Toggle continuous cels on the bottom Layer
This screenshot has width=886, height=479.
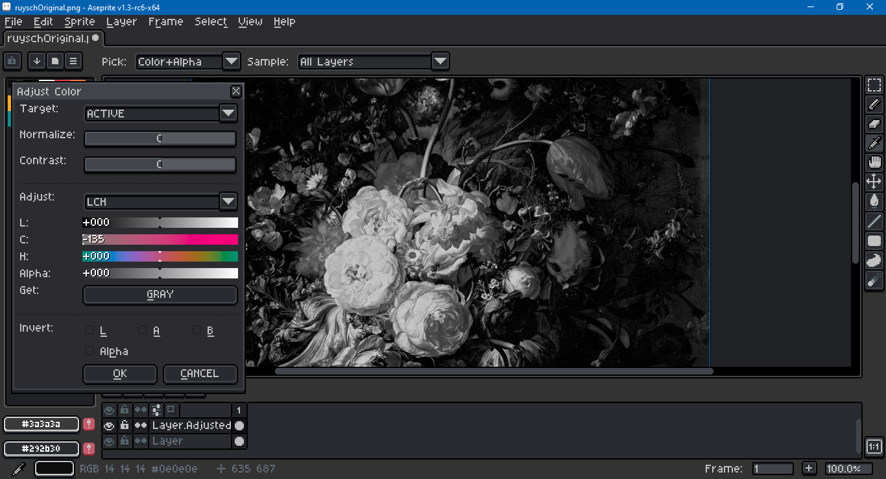point(140,441)
